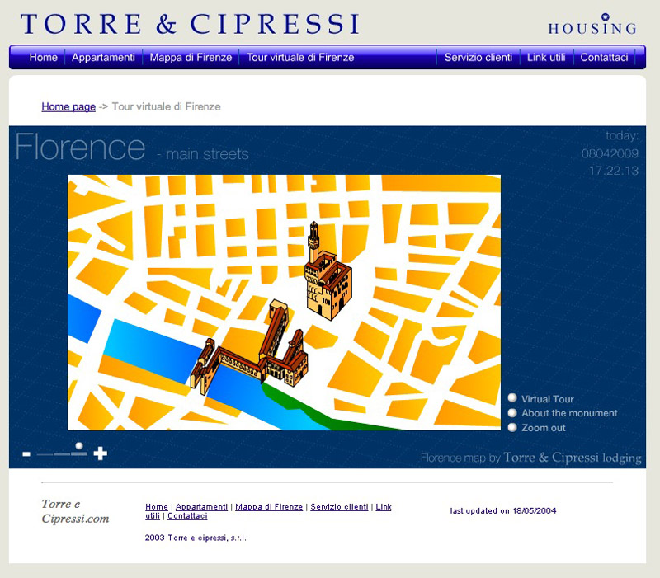The height and width of the screenshot is (578, 660).
Task: Select the Virtual Tour radio button
Action: [512, 398]
